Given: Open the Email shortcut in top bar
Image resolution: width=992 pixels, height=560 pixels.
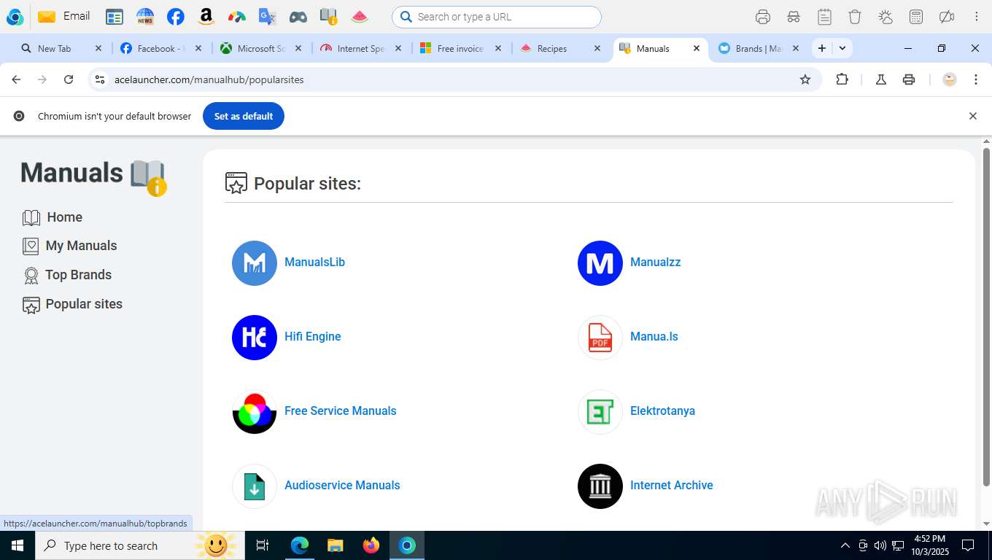Looking at the screenshot, I should [64, 16].
